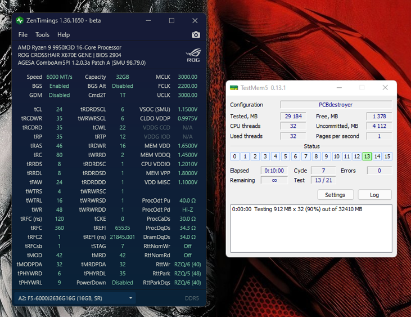Minimize the TestMem5 window
The width and height of the screenshot is (411, 317).
(x=338, y=88)
